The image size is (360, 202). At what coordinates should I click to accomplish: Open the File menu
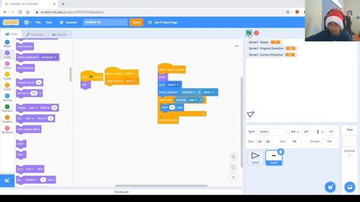(38, 22)
